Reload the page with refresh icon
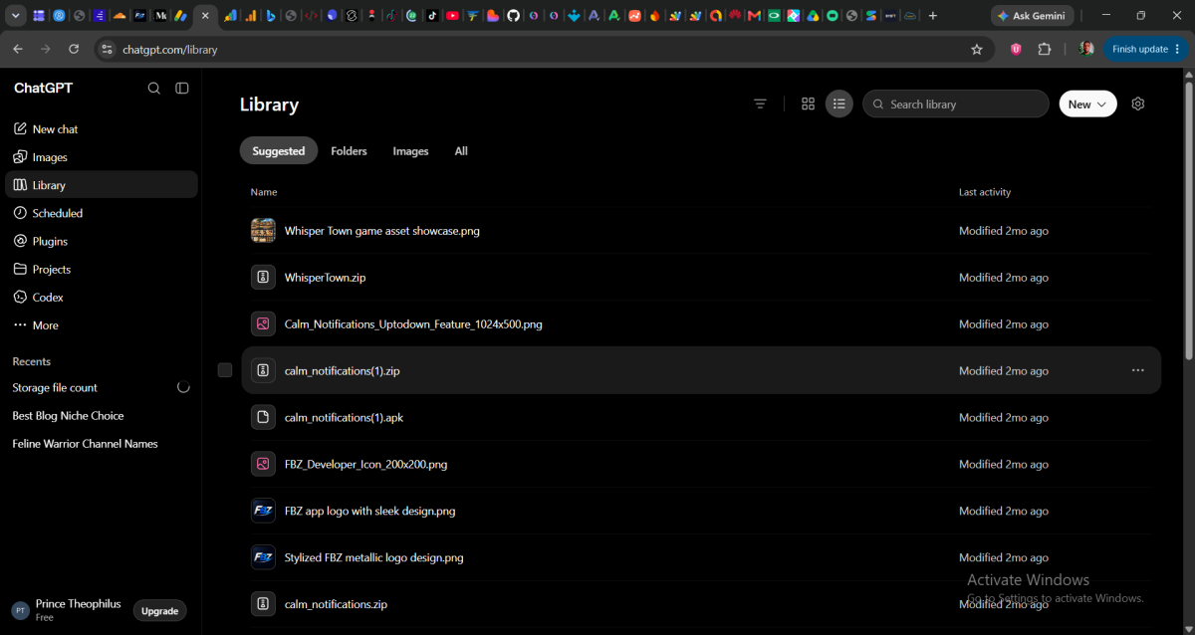This screenshot has width=1195, height=635. pyautogui.click(x=74, y=49)
